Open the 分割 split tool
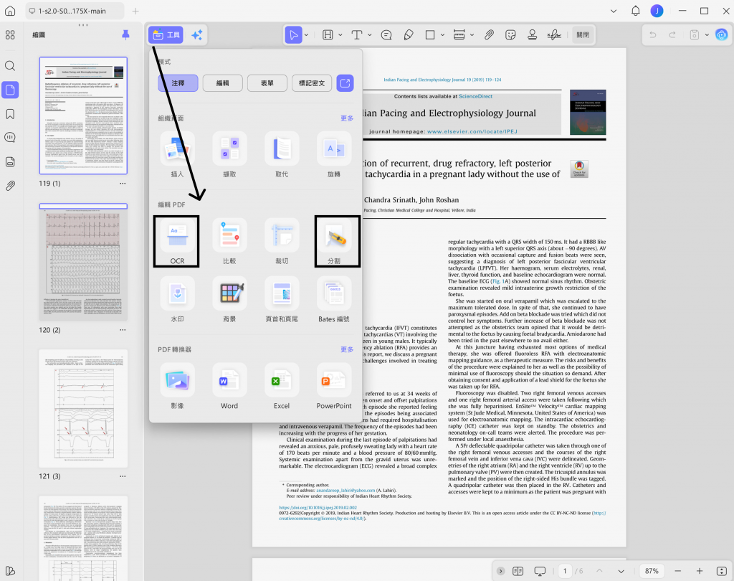Image resolution: width=734 pixels, height=581 pixels. [334, 242]
